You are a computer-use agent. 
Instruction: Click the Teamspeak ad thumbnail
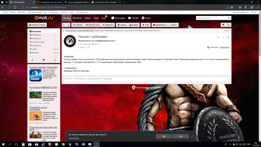(x=36, y=75)
